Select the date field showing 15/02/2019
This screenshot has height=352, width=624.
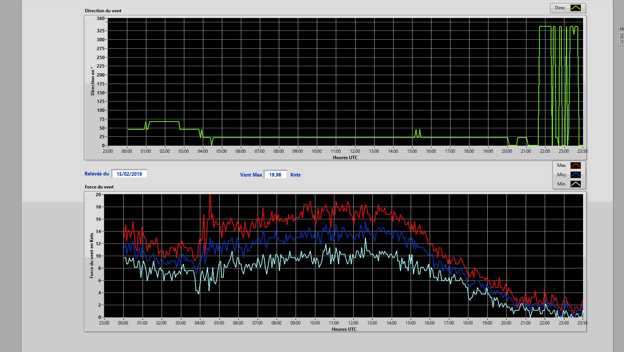pyautogui.click(x=129, y=174)
